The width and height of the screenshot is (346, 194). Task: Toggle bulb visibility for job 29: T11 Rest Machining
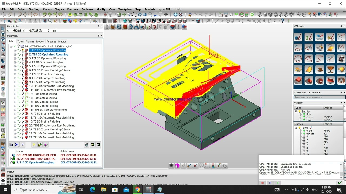pyautogui.click(x=23, y=137)
